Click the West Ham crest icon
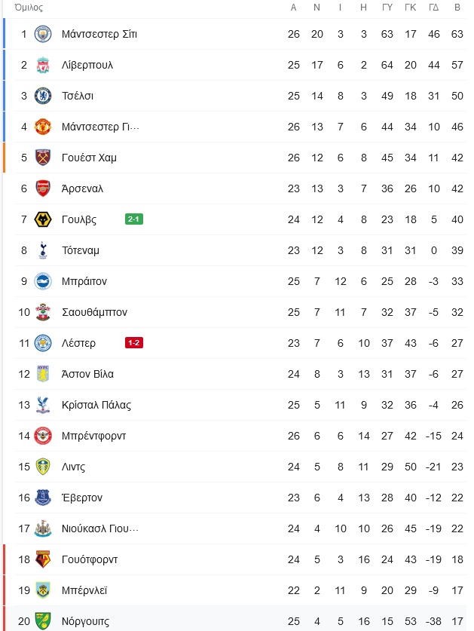474x631 pixels. [43, 158]
